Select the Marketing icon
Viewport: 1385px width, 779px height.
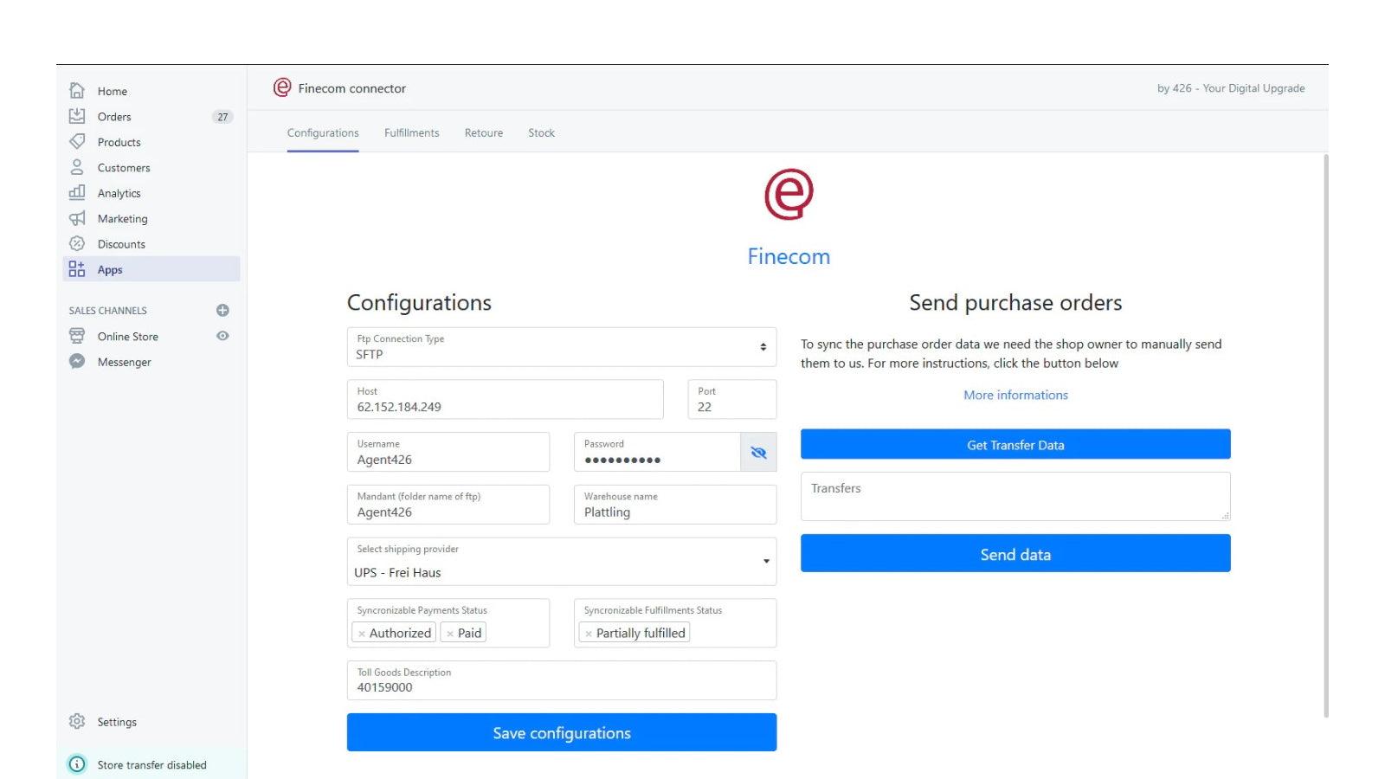[x=77, y=218]
